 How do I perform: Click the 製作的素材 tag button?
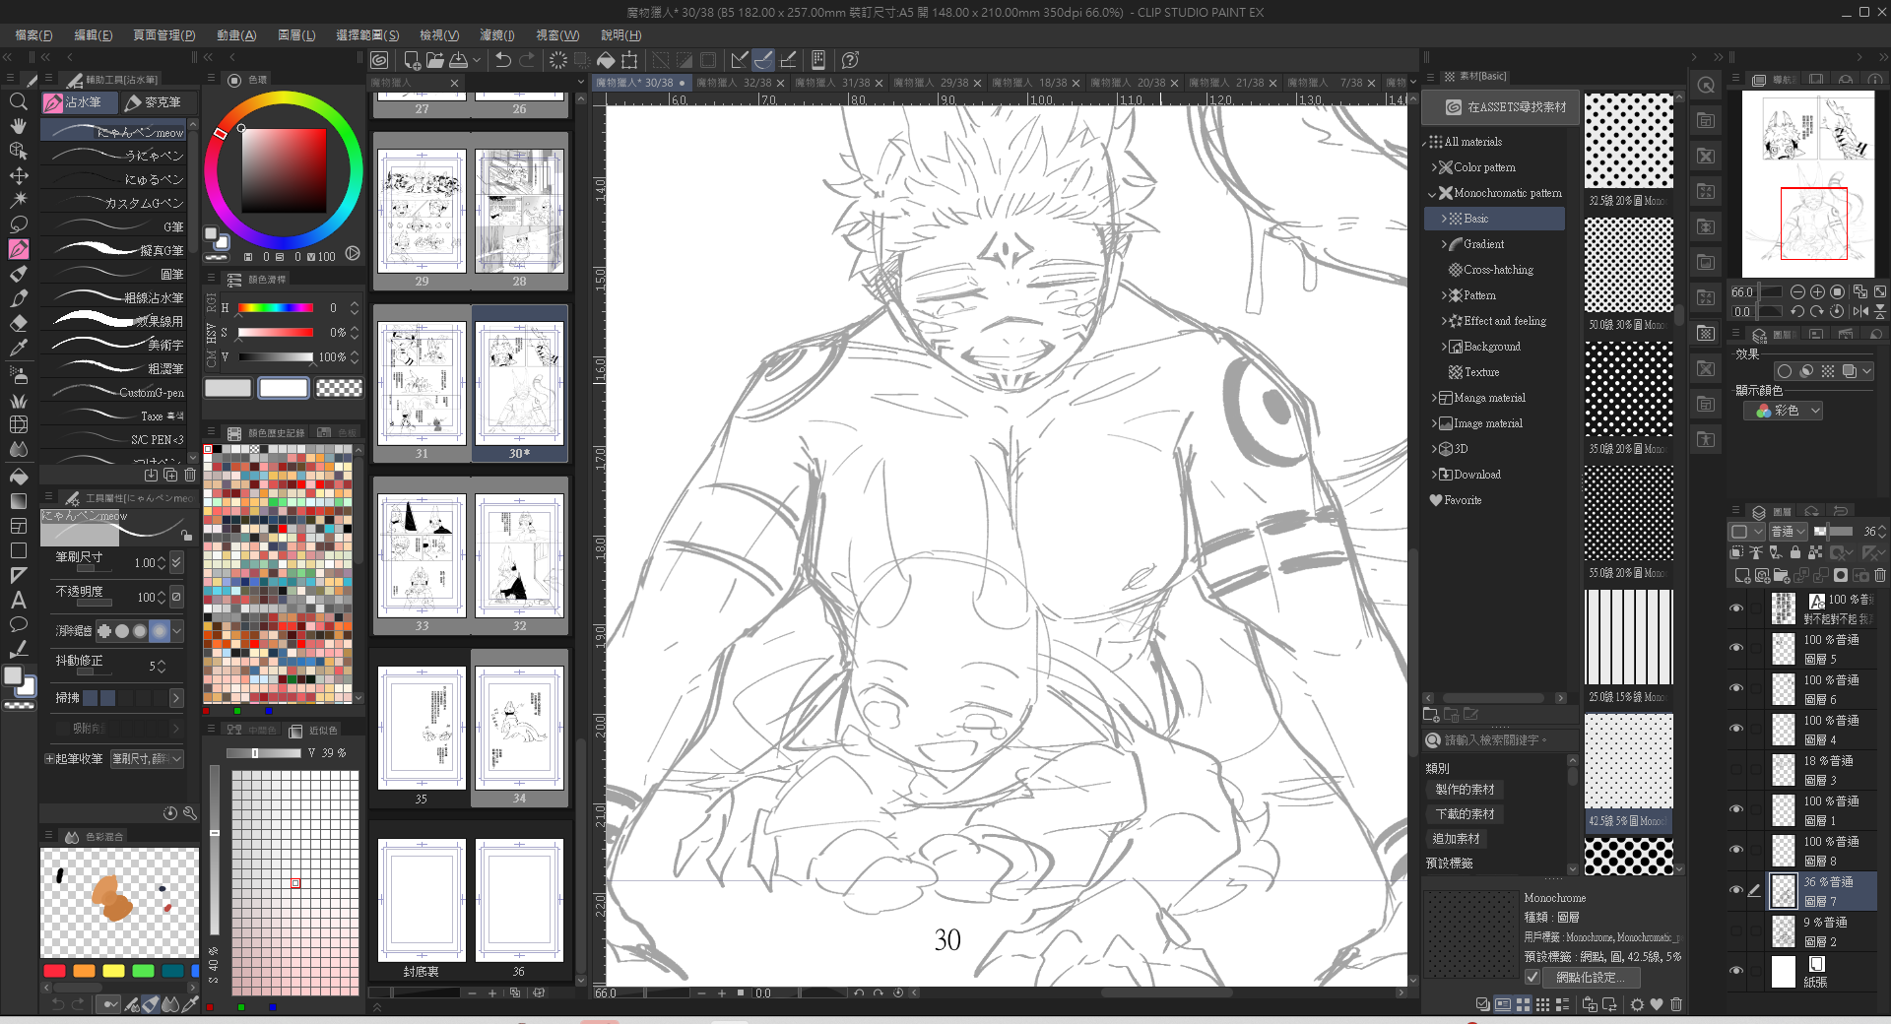[x=1465, y=790]
